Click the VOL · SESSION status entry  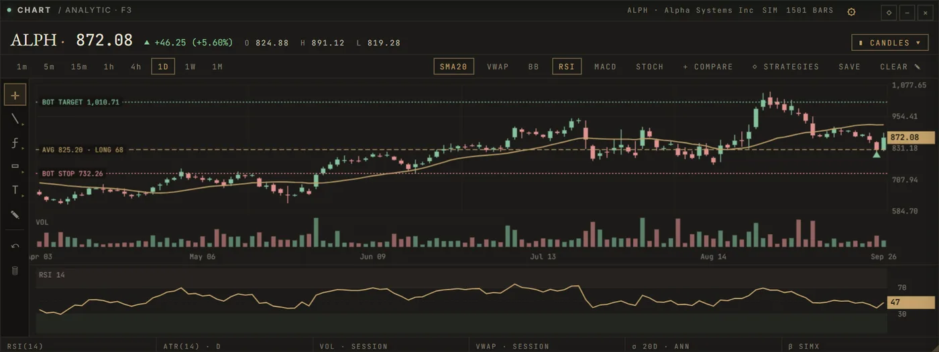click(353, 347)
